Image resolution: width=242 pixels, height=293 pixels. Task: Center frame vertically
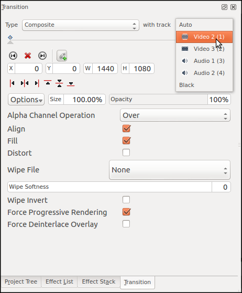point(59,83)
